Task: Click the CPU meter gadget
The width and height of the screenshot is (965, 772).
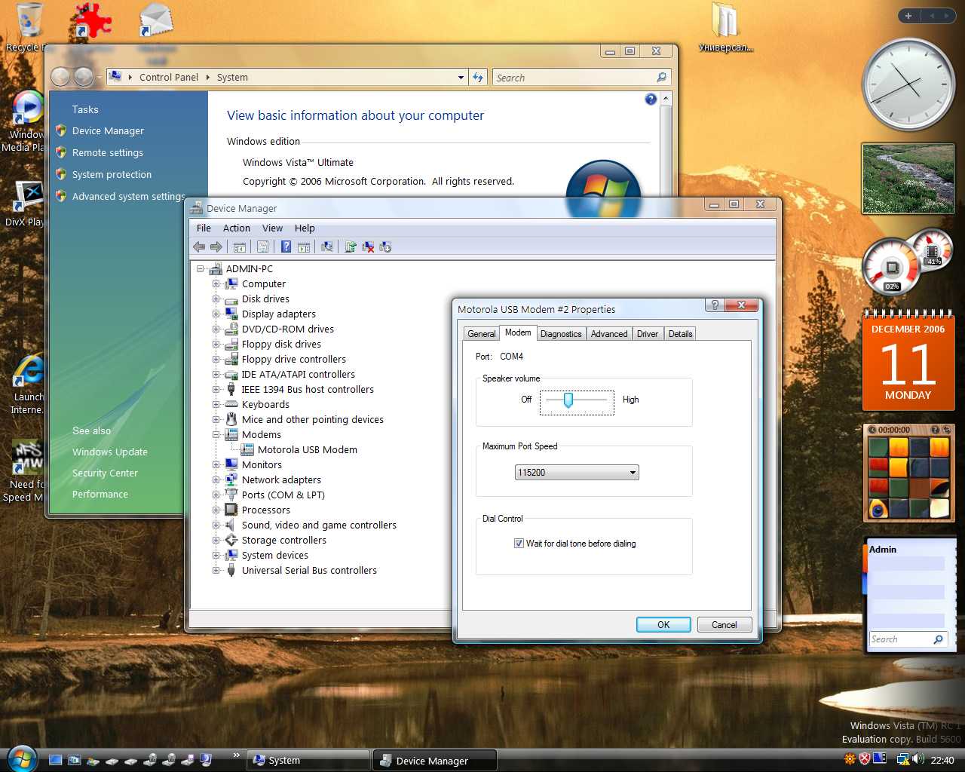Action: coord(893,268)
